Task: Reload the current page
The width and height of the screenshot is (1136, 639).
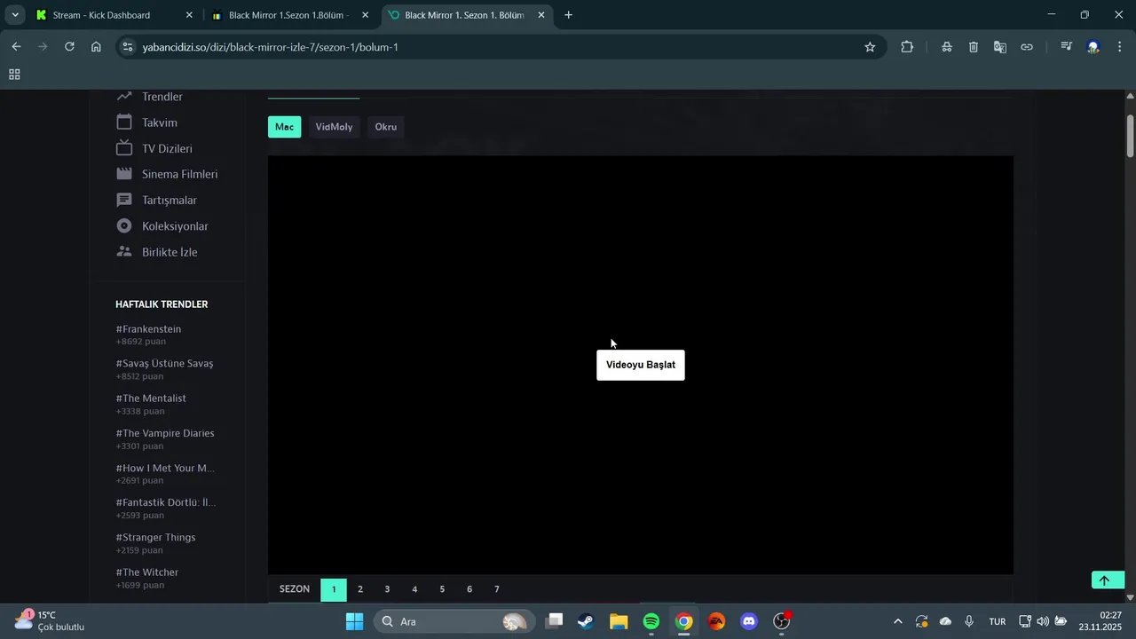Action: click(69, 47)
